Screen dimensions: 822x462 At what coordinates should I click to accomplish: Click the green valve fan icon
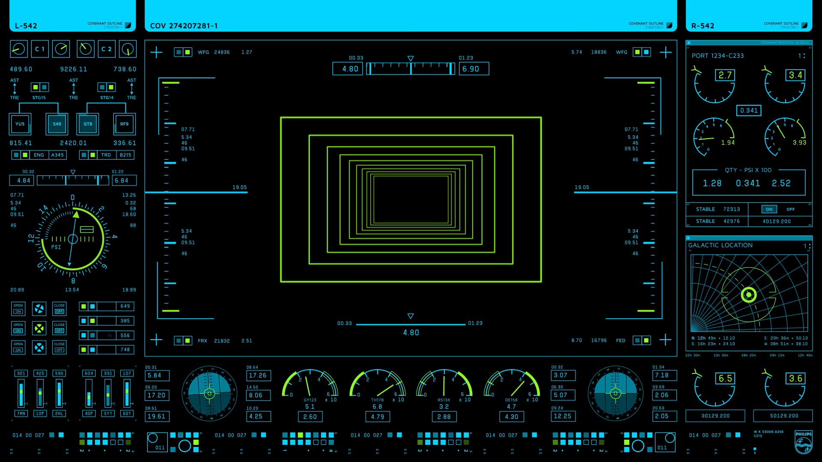[x=39, y=329]
